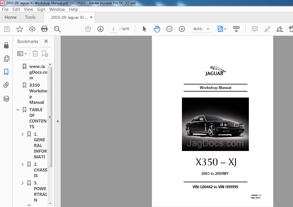Click the bookmarks scrollbar down arrow

point(50,204)
